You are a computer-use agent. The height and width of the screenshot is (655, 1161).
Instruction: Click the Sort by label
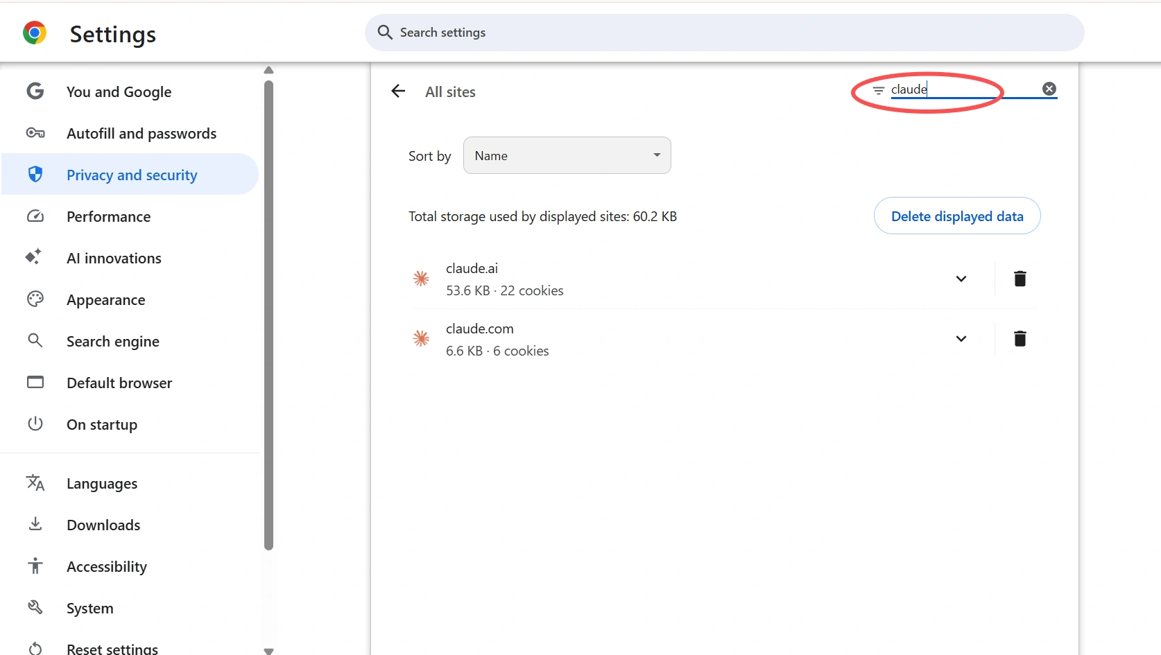(x=429, y=156)
